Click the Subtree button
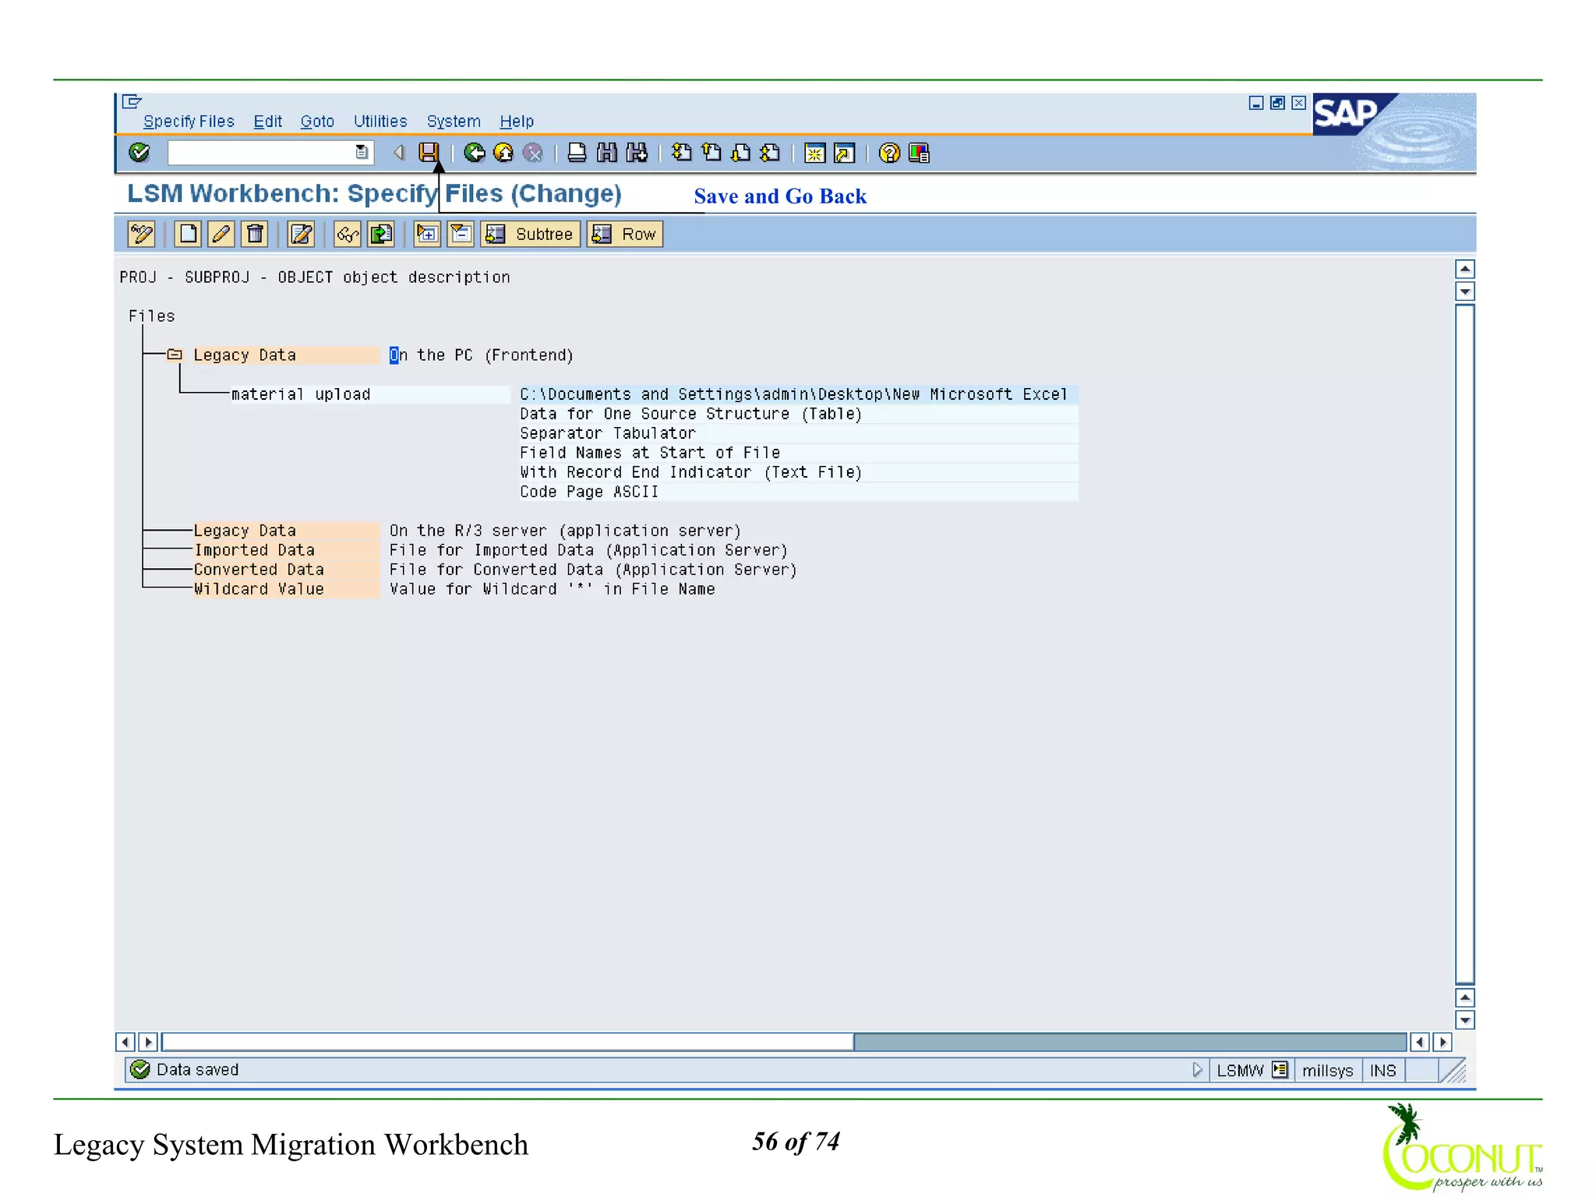1596x1197 pixels. (531, 234)
